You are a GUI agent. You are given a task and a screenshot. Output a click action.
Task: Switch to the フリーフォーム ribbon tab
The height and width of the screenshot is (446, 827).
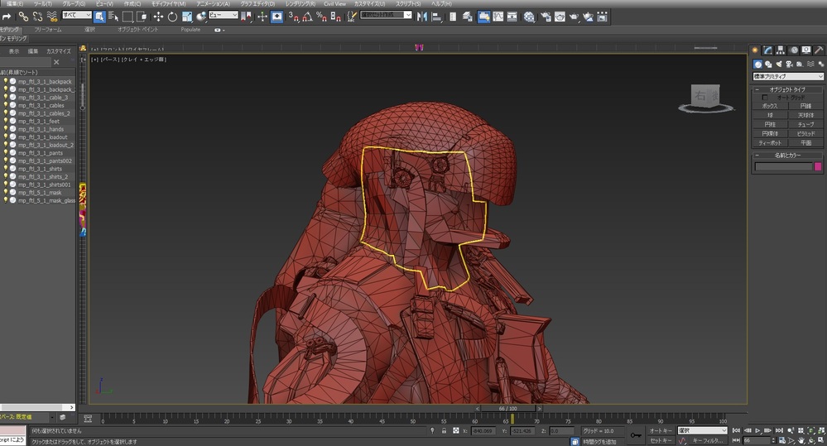coord(47,30)
